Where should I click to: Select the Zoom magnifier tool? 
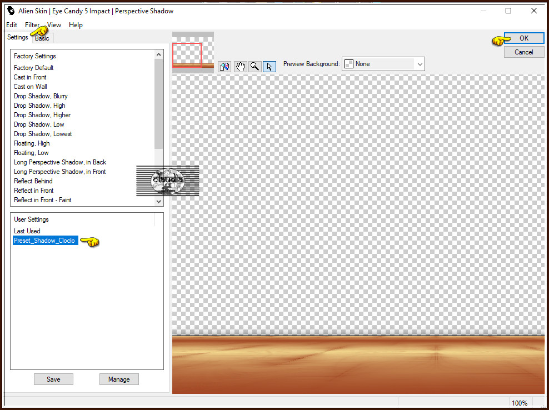click(254, 66)
